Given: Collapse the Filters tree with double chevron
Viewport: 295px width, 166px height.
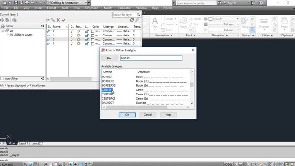Looking at the screenshot, I should click(x=43, y=26).
